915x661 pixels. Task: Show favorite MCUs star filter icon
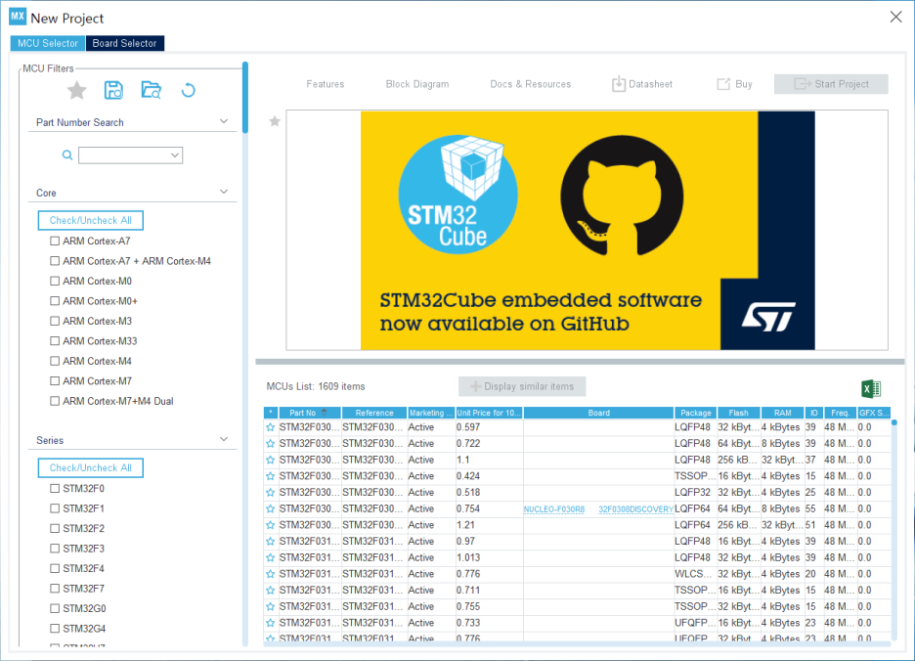(x=76, y=91)
